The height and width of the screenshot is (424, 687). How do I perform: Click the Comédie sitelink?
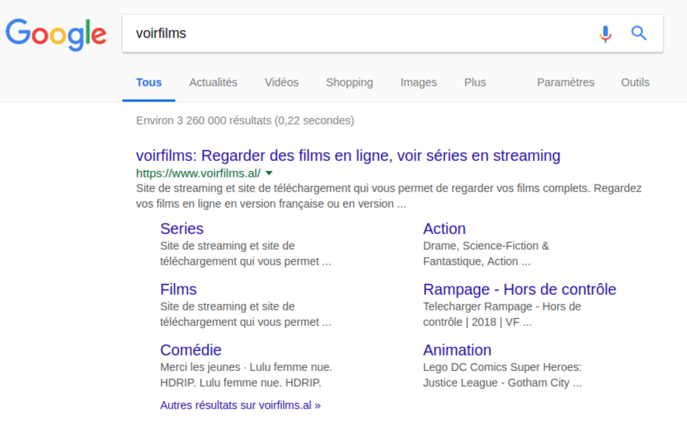tap(191, 350)
